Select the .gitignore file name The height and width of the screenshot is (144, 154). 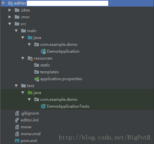point(30,113)
